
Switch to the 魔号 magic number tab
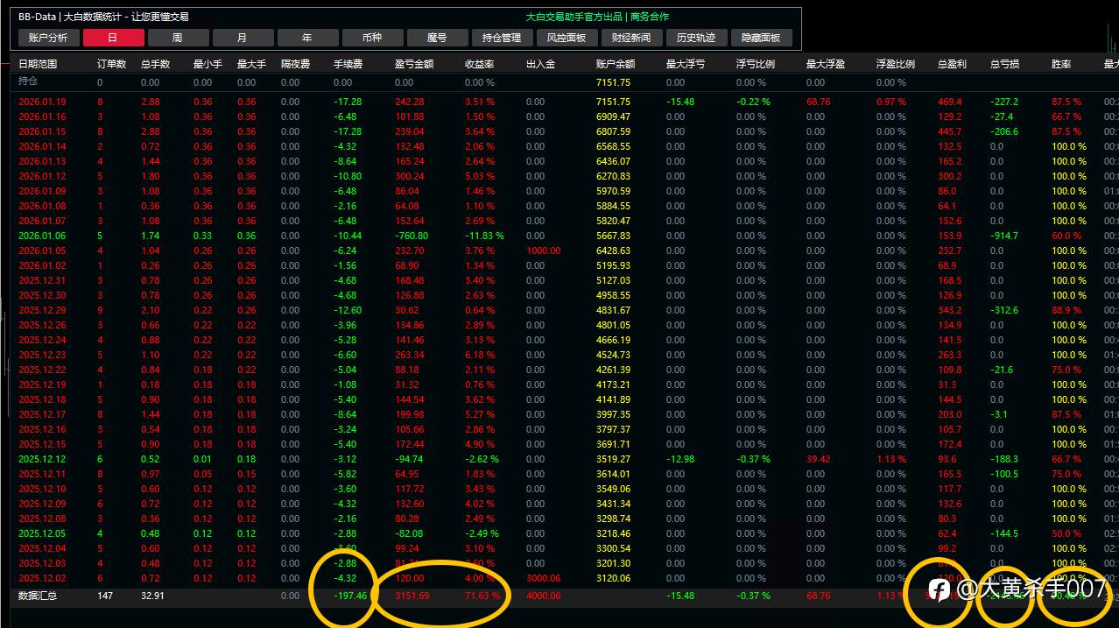coord(437,38)
